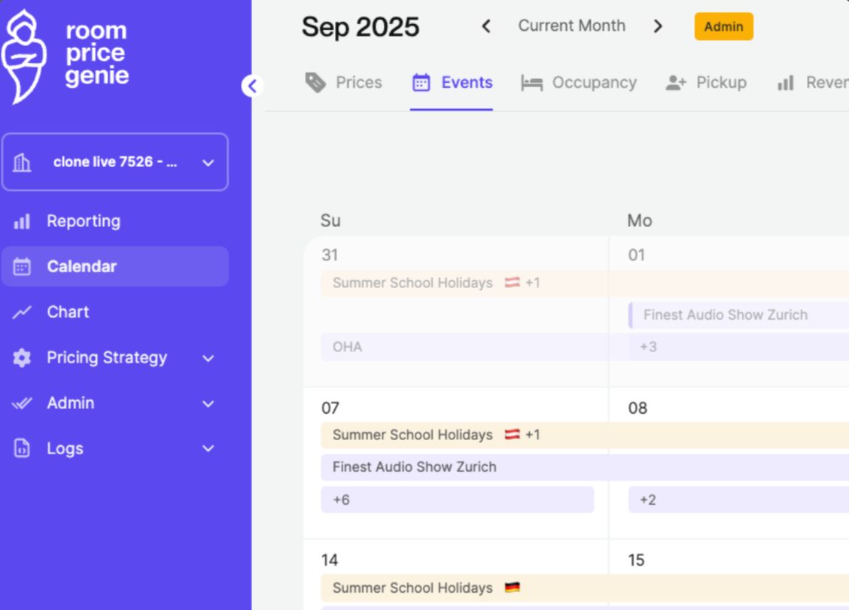Collapse the sidebar with the arrow button
849x610 pixels.
pyautogui.click(x=252, y=86)
